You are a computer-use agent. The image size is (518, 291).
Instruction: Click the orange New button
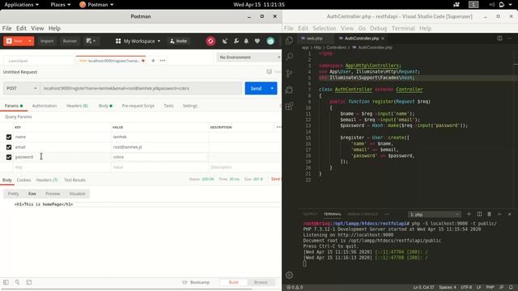pos(15,41)
